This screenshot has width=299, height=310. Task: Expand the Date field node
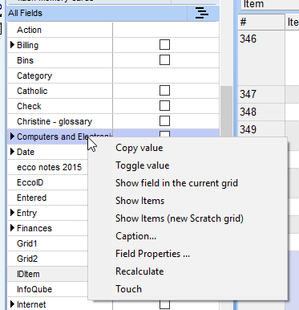click(x=12, y=152)
